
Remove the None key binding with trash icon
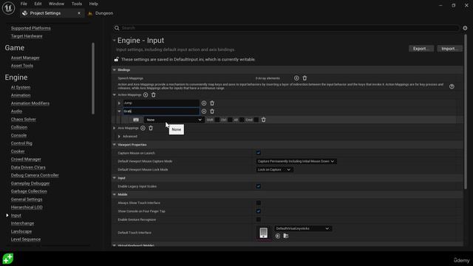point(264,120)
